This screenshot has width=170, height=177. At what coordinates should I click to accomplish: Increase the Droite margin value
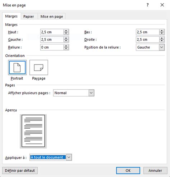pyautogui.click(x=162, y=38)
